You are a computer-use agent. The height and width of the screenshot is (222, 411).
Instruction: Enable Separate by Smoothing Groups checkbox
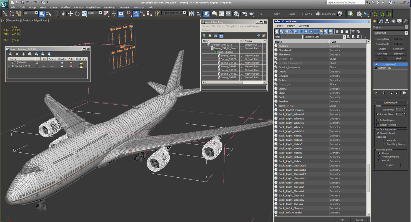[x=384, y=144]
